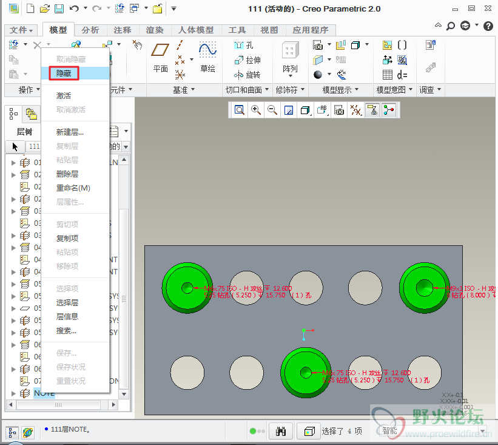
Task: Expand the NOTE layer node
Action: [13, 393]
